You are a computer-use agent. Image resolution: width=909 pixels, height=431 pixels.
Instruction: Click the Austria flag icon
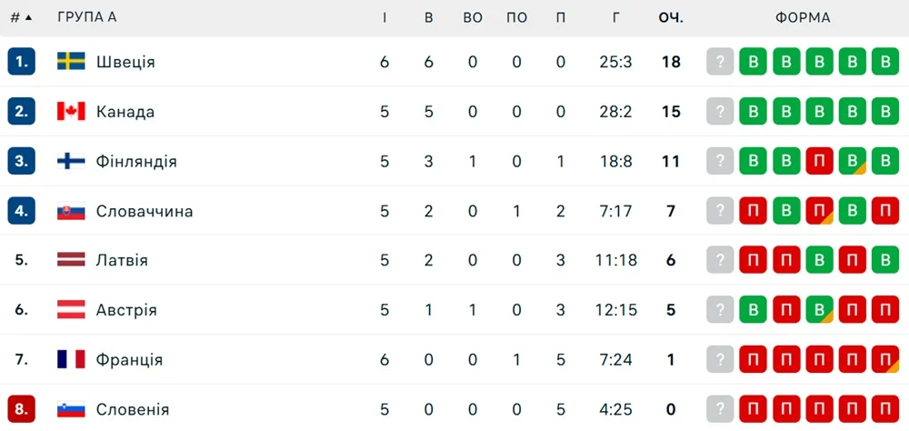71,310
